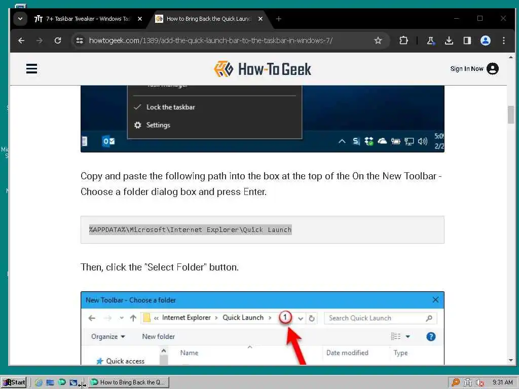Reload the current page
The width and height of the screenshot is (519, 389).
[x=58, y=41]
